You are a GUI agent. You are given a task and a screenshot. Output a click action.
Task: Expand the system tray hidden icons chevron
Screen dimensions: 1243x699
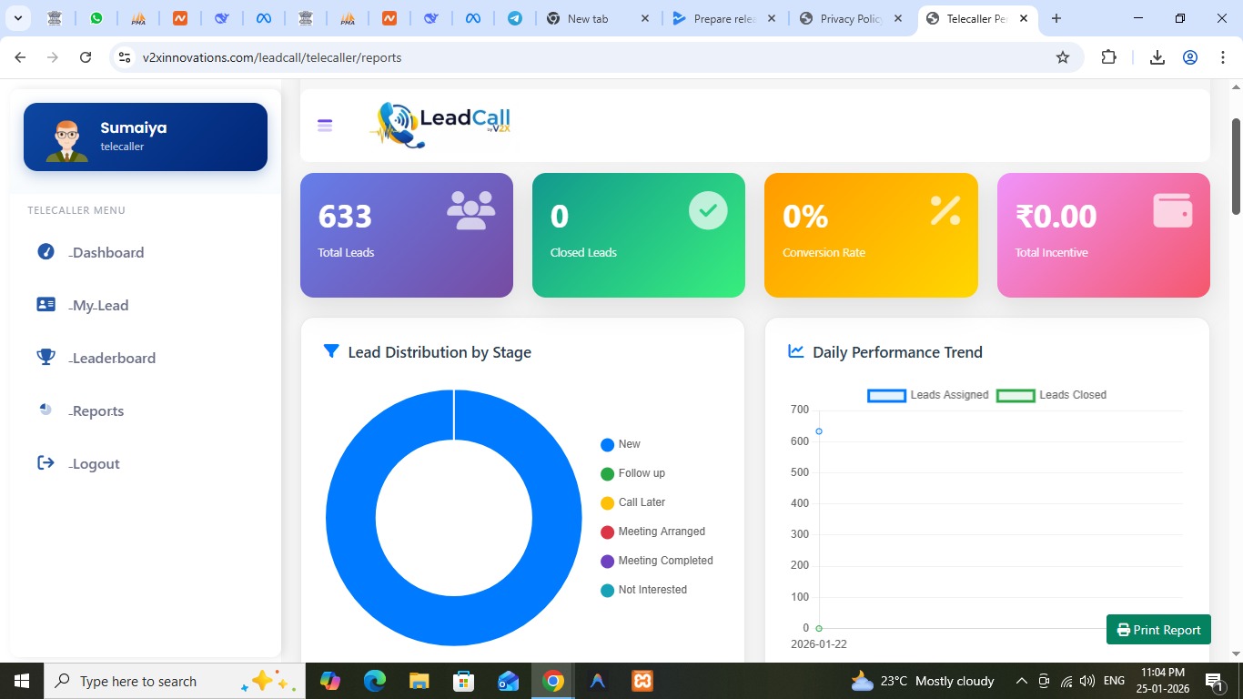tap(1021, 681)
